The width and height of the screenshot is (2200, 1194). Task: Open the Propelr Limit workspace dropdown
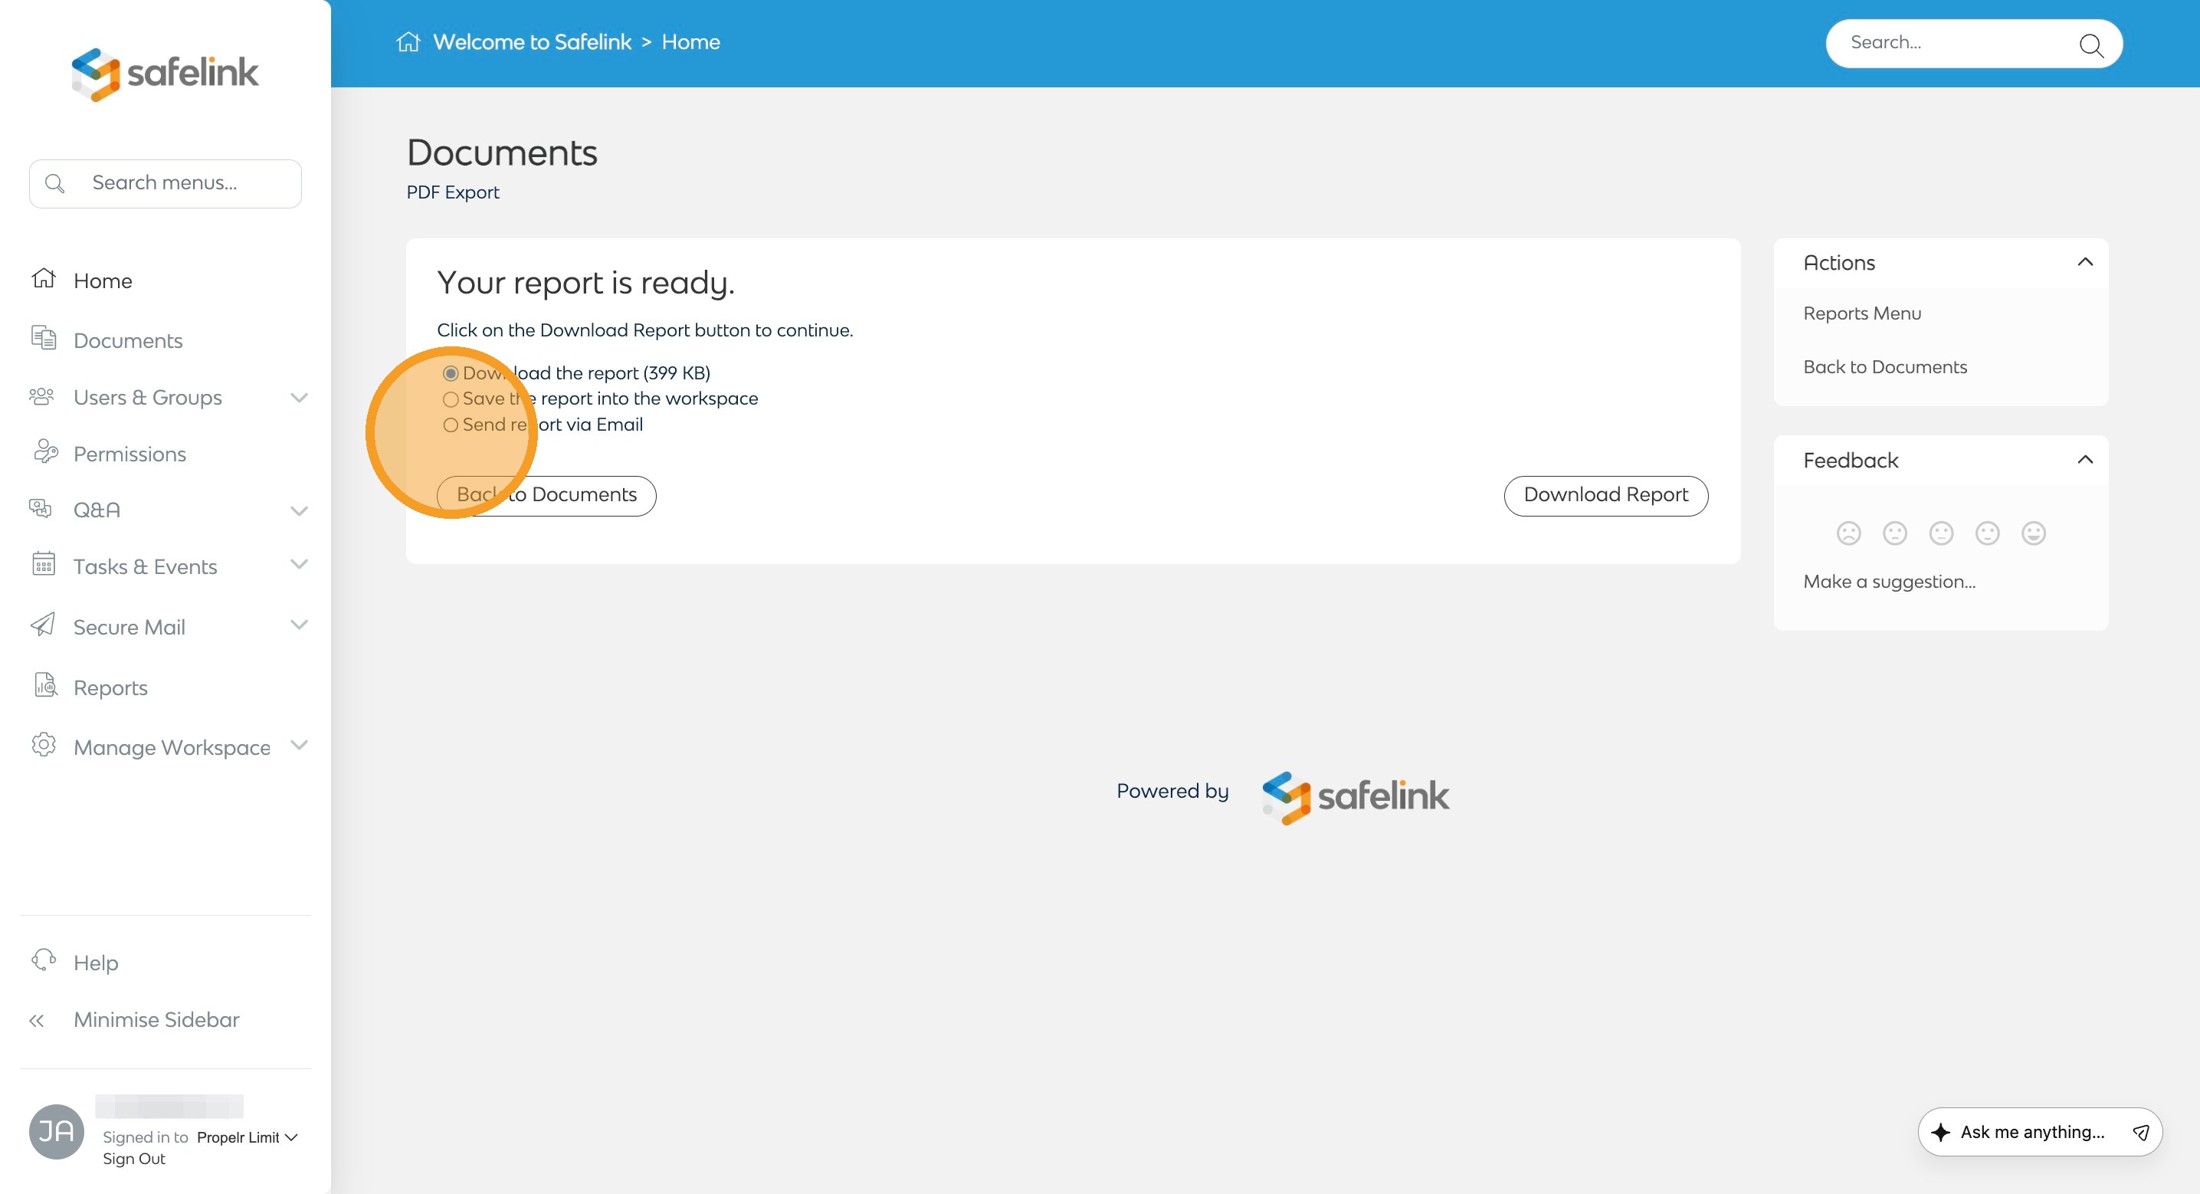click(246, 1137)
